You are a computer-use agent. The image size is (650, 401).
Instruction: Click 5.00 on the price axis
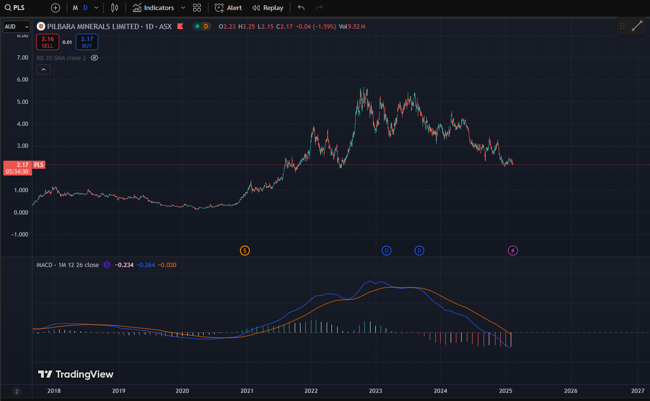[x=22, y=102]
